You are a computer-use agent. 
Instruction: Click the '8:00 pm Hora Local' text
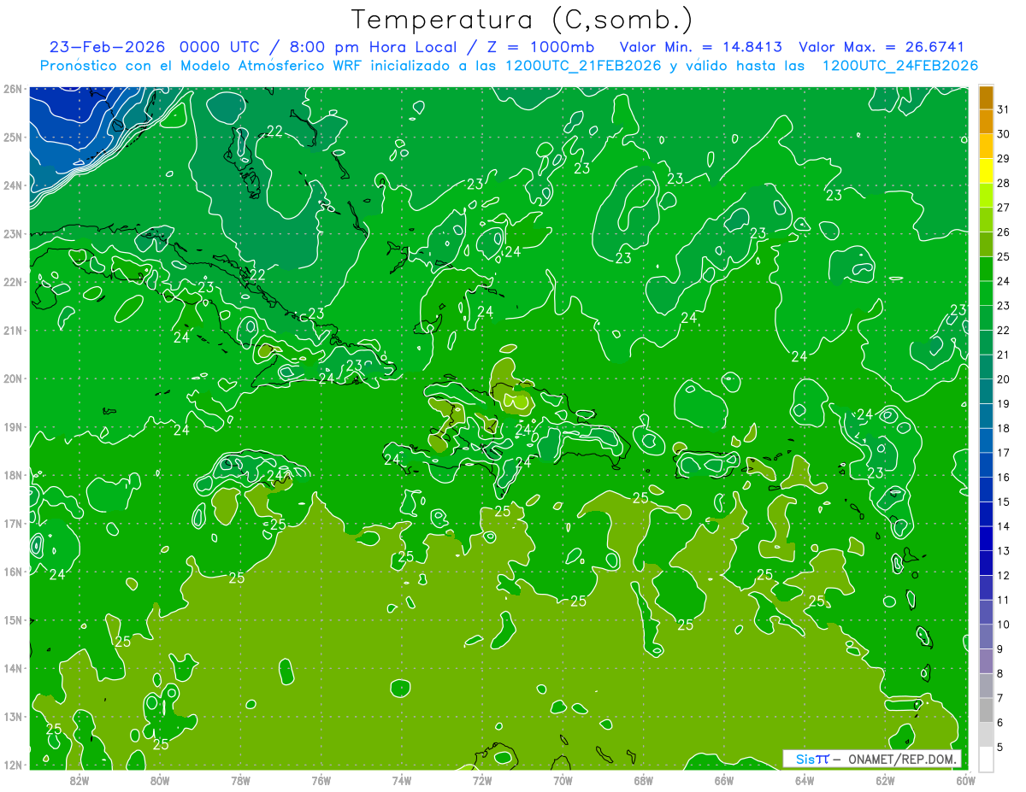(x=371, y=47)
